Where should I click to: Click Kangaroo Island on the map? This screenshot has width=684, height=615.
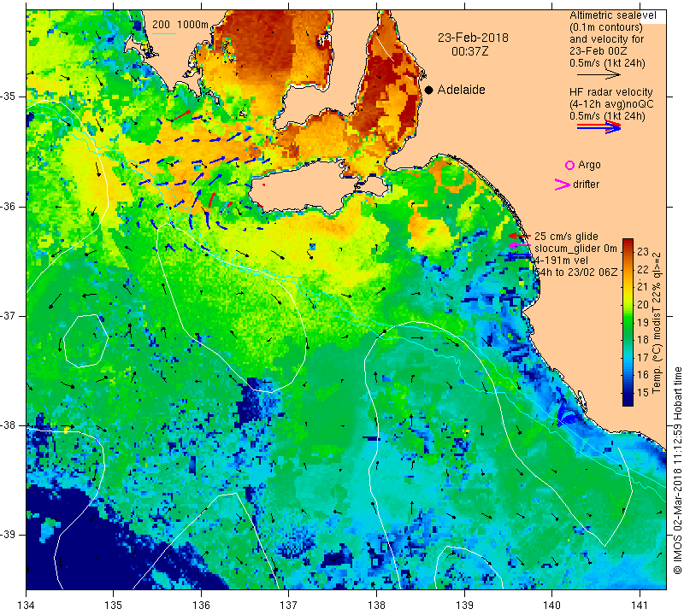[305, 187]
